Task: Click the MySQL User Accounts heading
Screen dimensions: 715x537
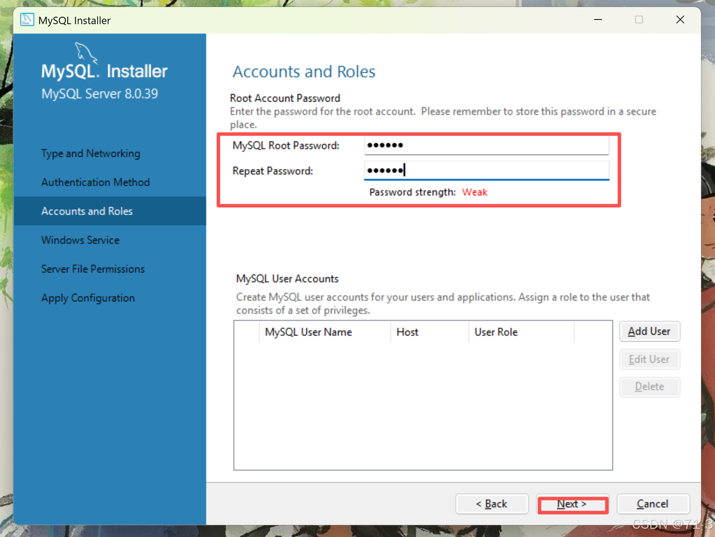Action: 287,279
